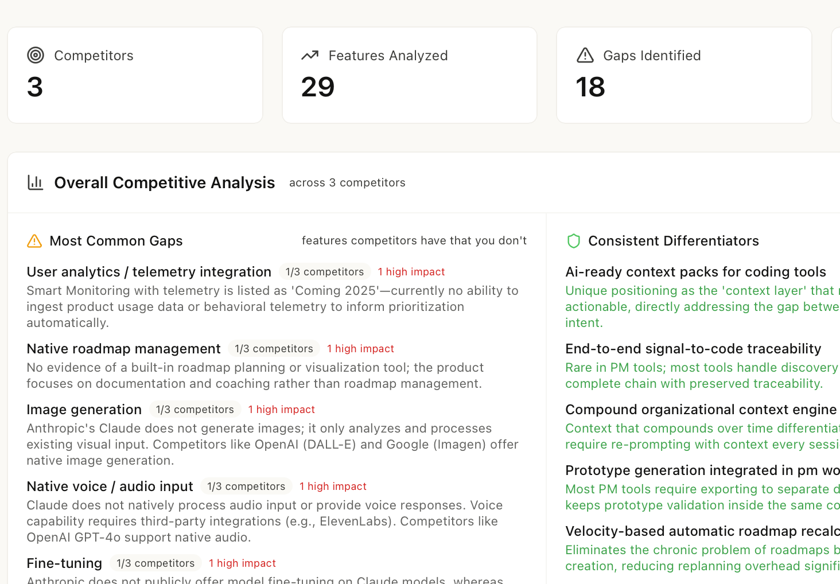This screenshot has width=840, height=584.
Task: Click the Consistent Differentiators shield icon
Action: [573, 241]
